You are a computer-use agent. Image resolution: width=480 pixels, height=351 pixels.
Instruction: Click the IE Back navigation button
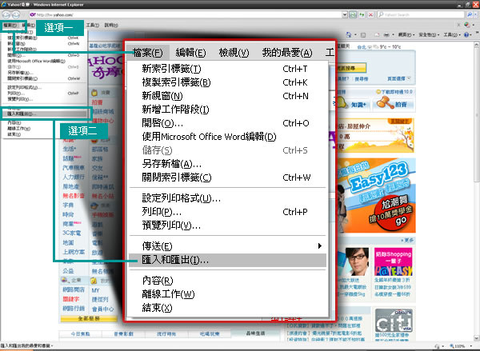pyautogui.click(x=6, y=14)
